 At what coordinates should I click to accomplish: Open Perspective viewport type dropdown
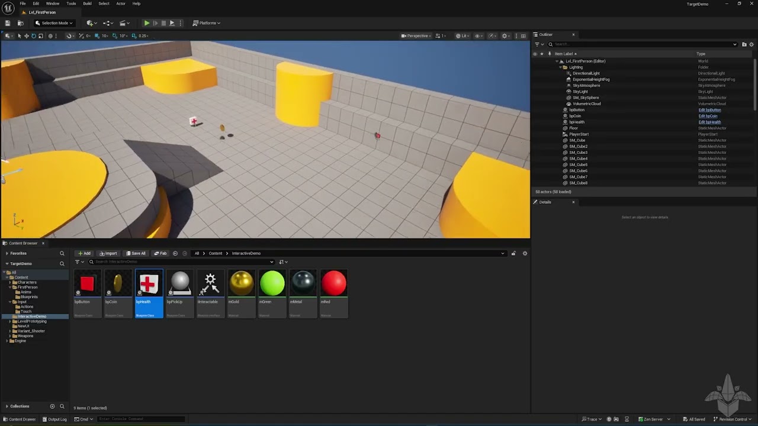416,35
